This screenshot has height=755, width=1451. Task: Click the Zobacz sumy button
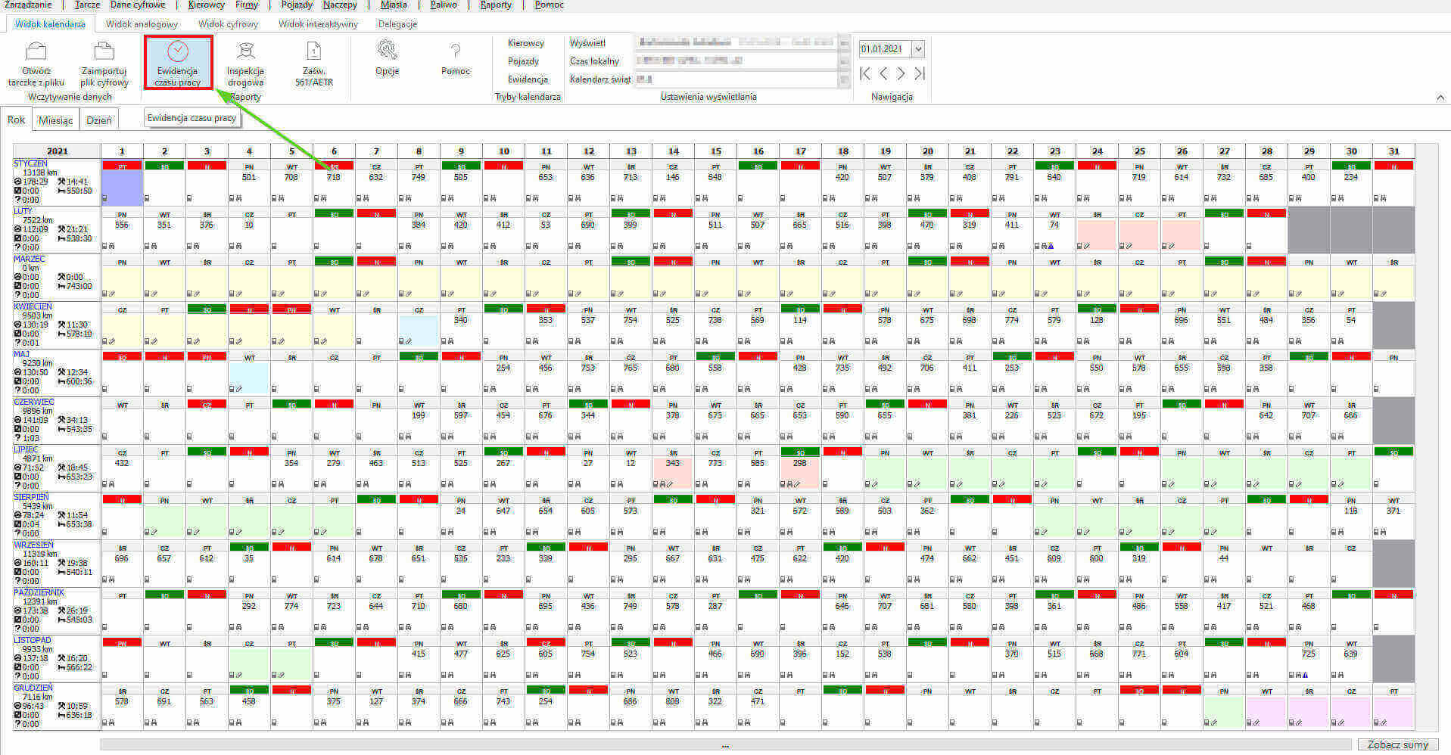click(1397, 745)
